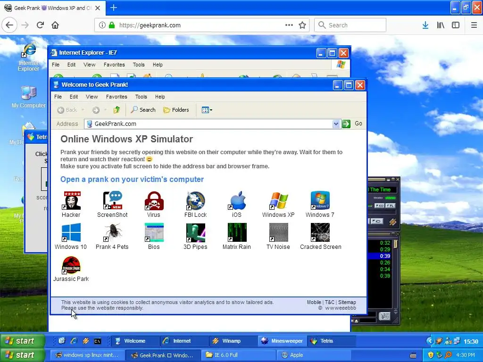Click the Search toolbar button
Screen dimensions: 483x362
[x=143, y=110]
